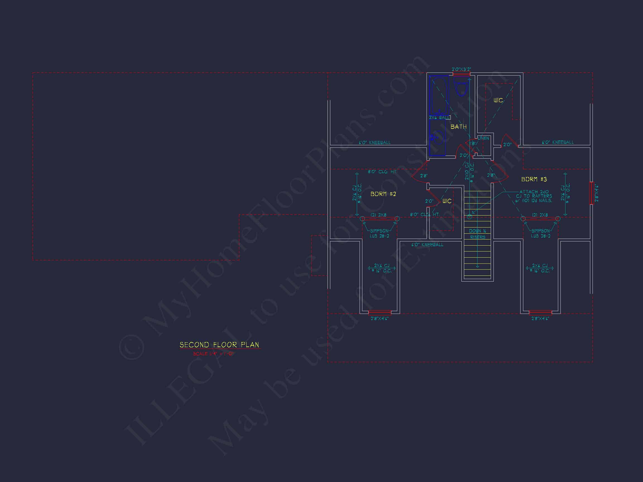The height and width of the screenshot is (482, 643).
Task: Select the SIMPSON LUS 28-2 note below BDRM #3
Action: pyautogui.click(x=541, y=233)
